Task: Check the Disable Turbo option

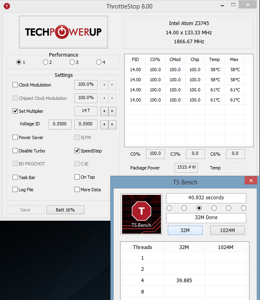Action: point(15,150)
